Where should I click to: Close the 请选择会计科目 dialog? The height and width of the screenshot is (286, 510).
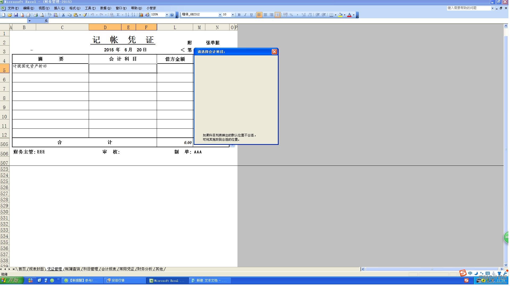(274, 52)
